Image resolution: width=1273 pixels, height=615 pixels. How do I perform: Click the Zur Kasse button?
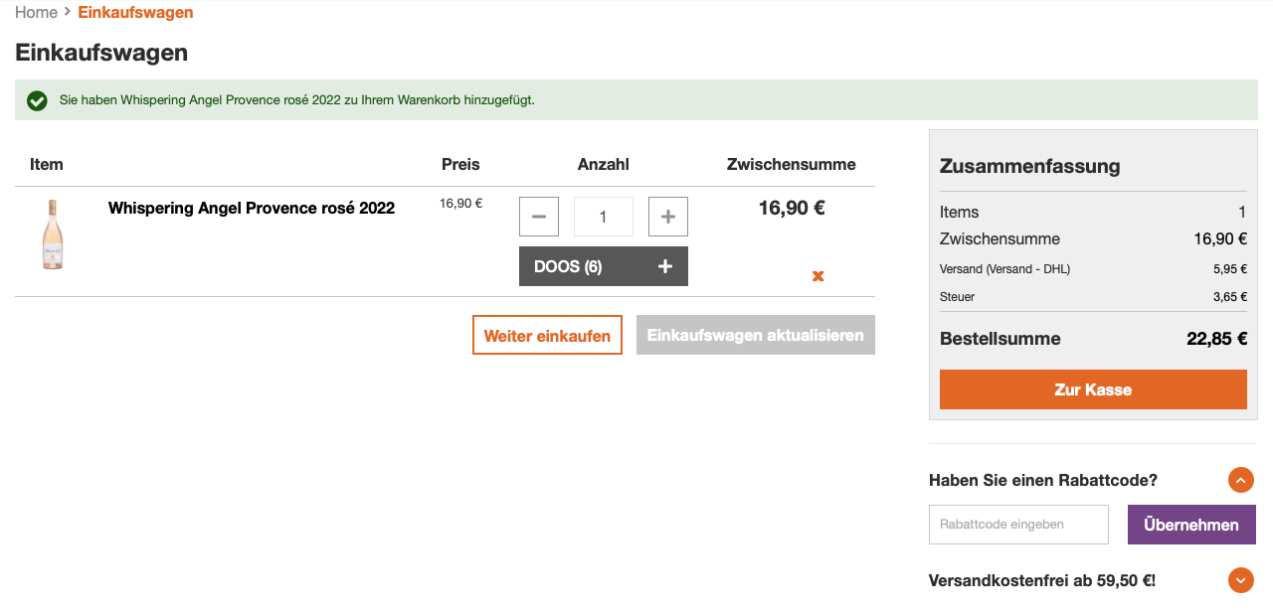click(1092, 388)
